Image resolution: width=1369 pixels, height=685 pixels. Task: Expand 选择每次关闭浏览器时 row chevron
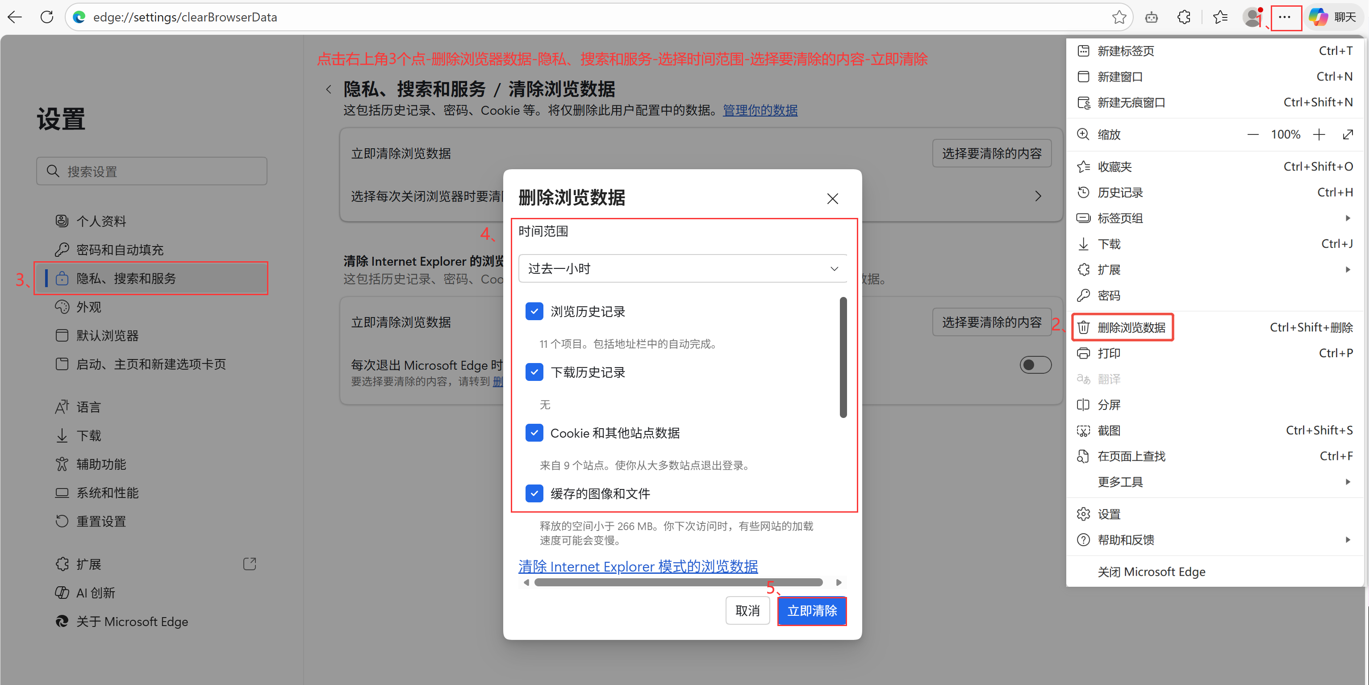point(1038,196)
